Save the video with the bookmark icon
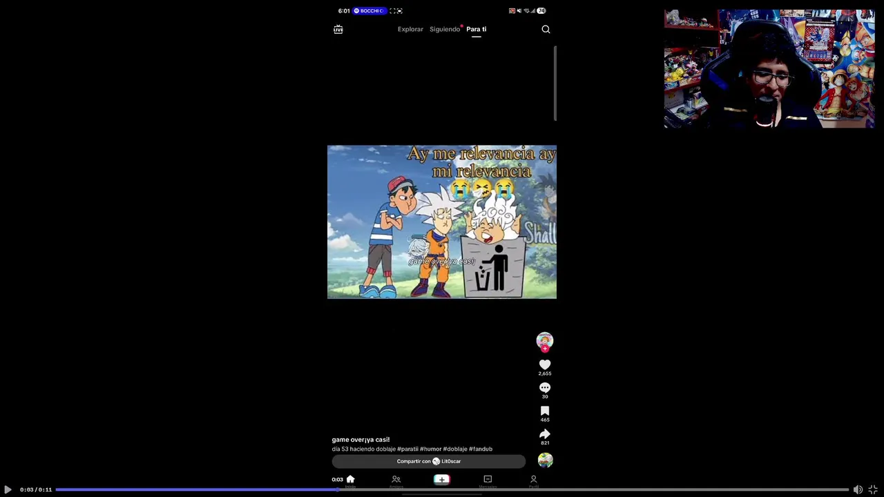Viewport: 884px width, 497px height. [x=545, y=411]
